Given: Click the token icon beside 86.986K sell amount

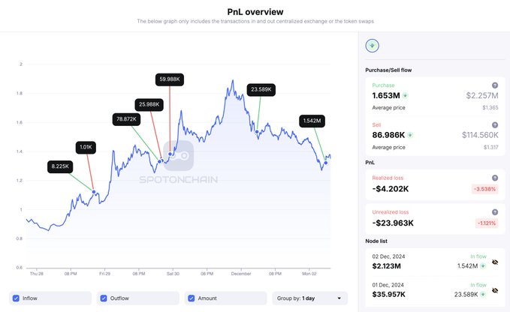Looking at the screenshot, I should click(410, 135).
